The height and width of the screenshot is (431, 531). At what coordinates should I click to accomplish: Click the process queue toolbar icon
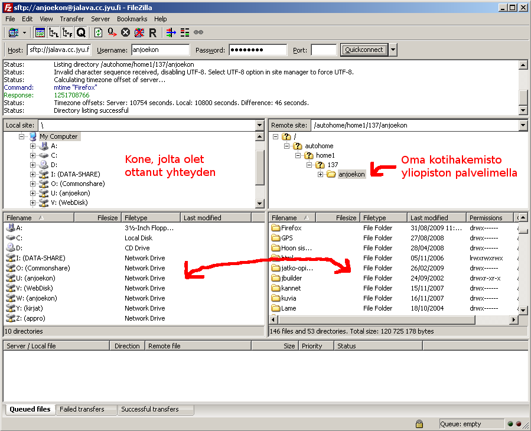click(112, 32)
